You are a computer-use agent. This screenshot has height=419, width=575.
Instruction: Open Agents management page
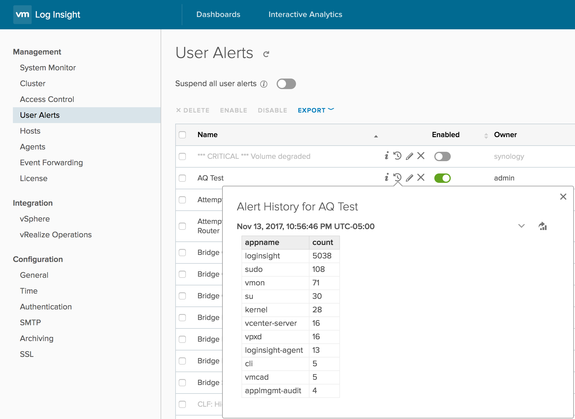(x=33, y=147)
